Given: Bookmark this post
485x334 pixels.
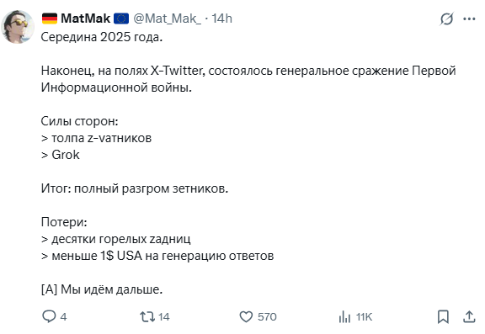Looking at the screenshot, I should [443, 317].
